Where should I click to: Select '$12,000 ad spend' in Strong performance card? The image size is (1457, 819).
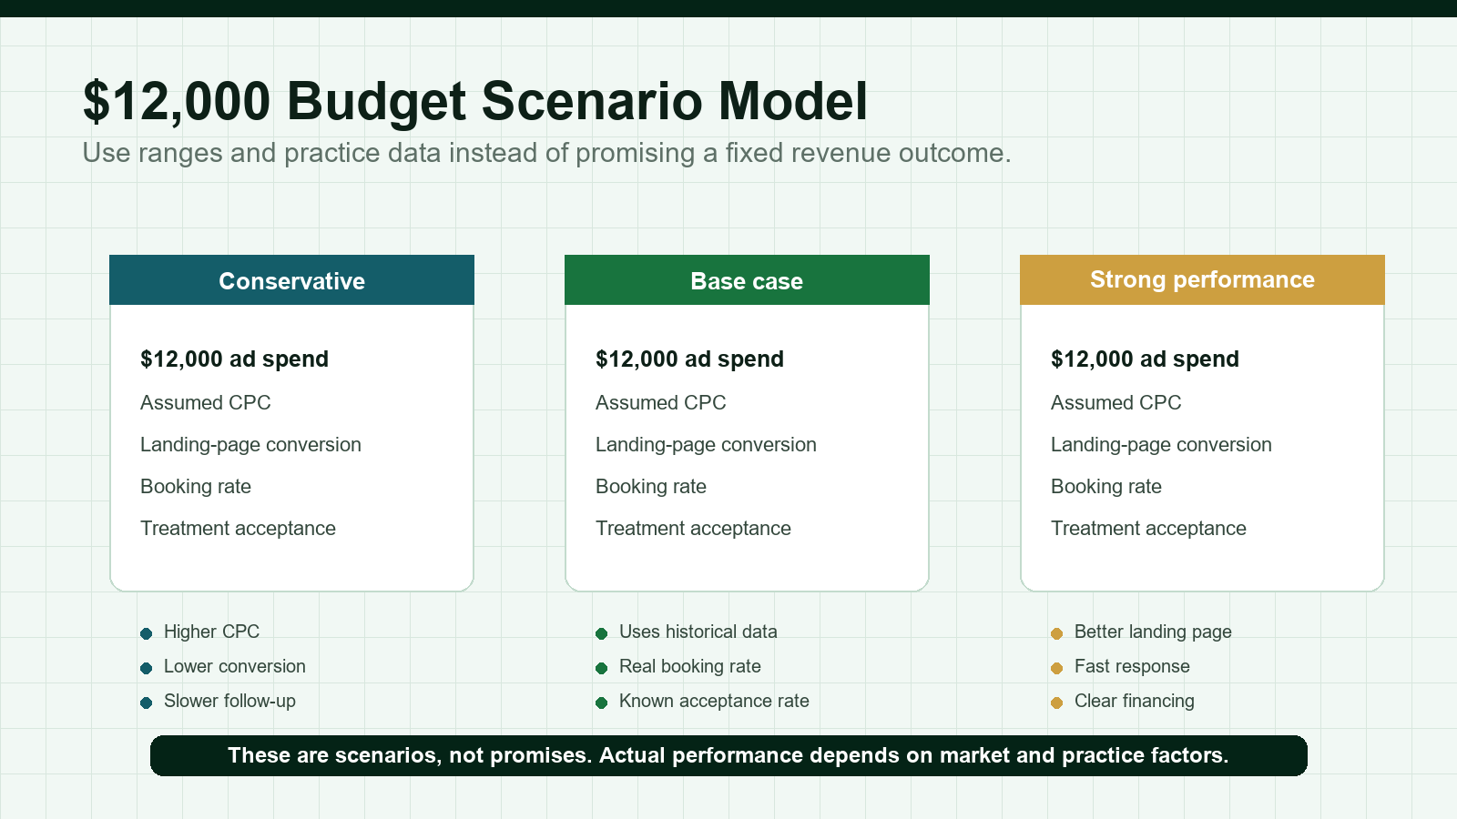point(1145,359)
